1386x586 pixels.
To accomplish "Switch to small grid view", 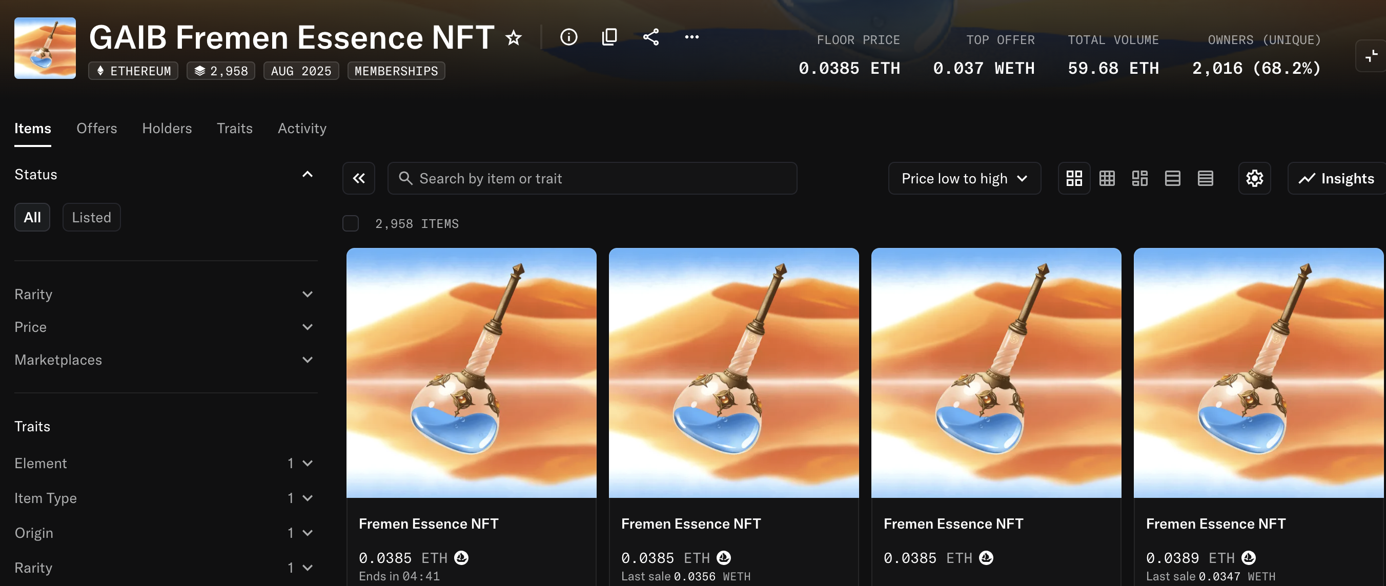I will 1107,178.
